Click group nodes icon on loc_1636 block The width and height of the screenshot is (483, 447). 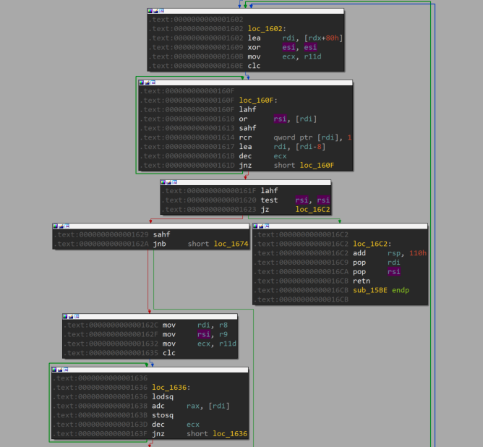tap(66, 370)
